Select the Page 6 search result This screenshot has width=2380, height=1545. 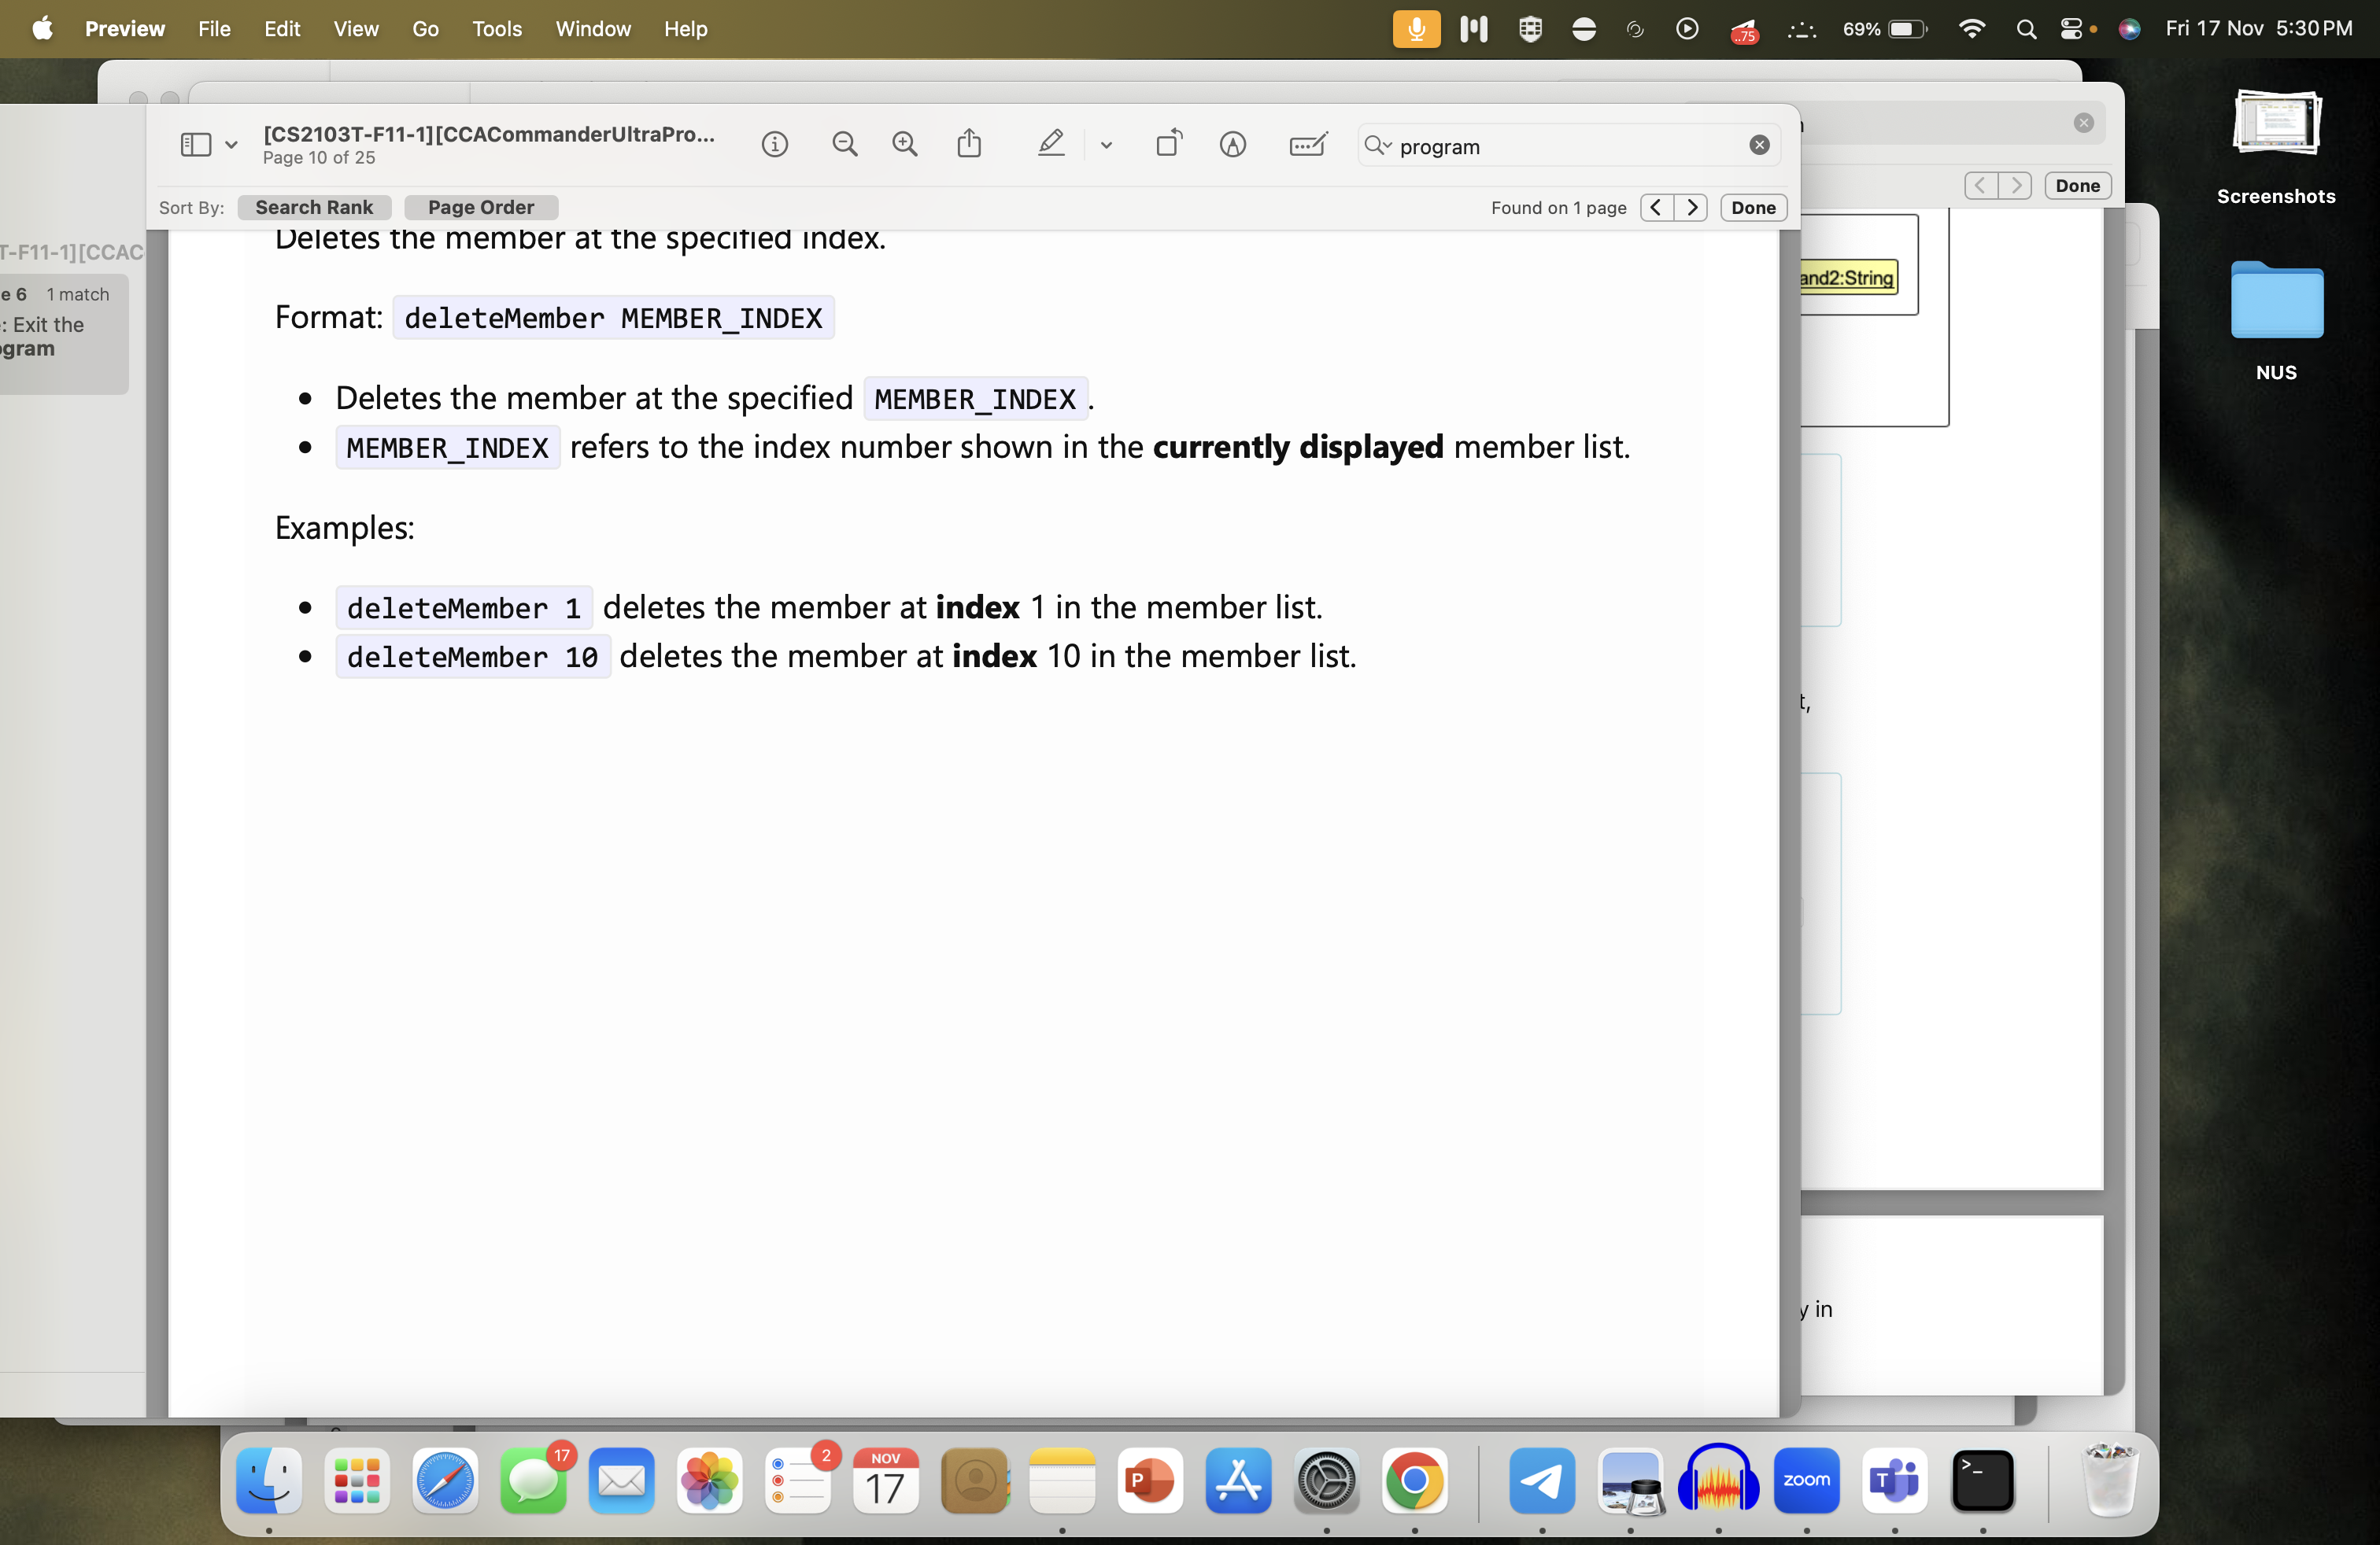(x=58, y=322)
